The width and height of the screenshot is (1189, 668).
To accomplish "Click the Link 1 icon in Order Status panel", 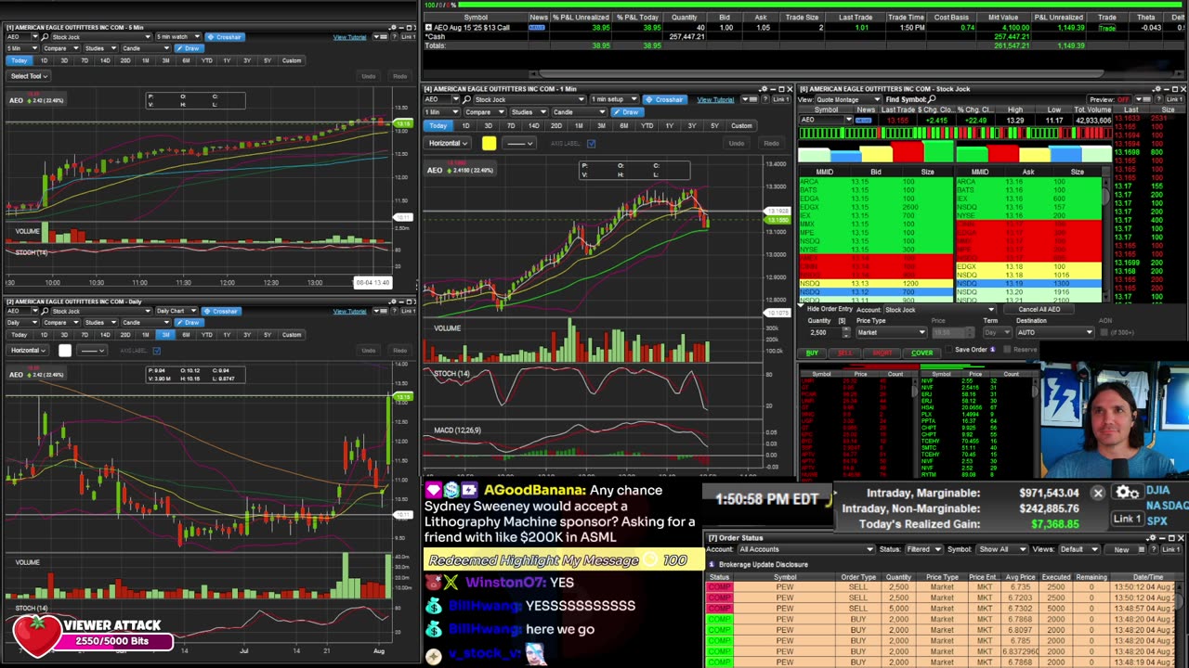I will [x=1170, y=549].
